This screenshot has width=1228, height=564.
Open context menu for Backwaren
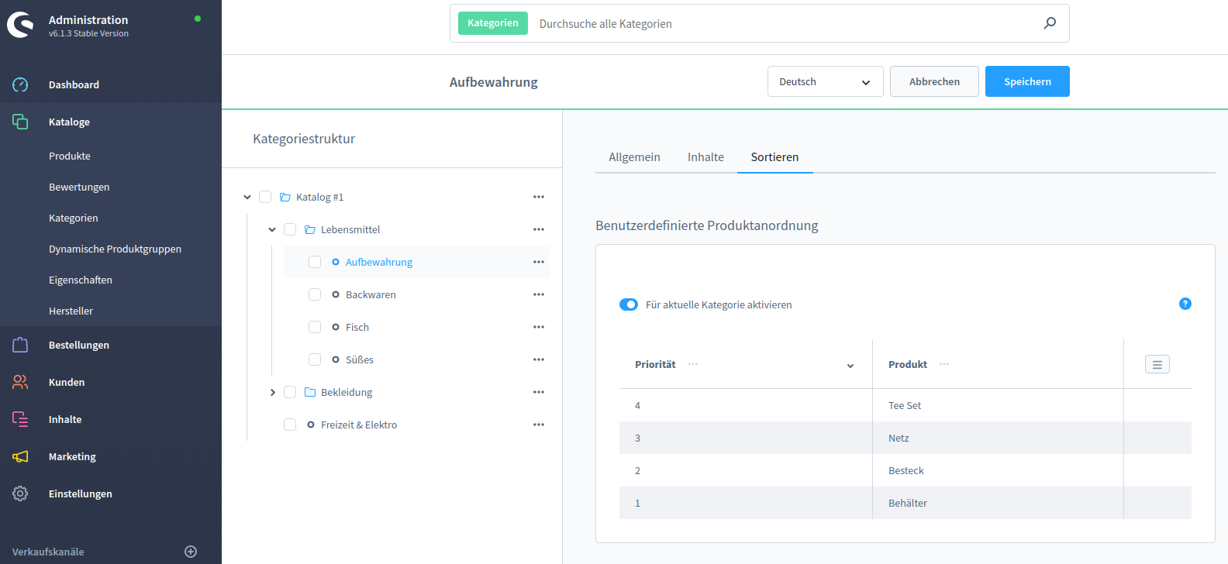point(539,294)
